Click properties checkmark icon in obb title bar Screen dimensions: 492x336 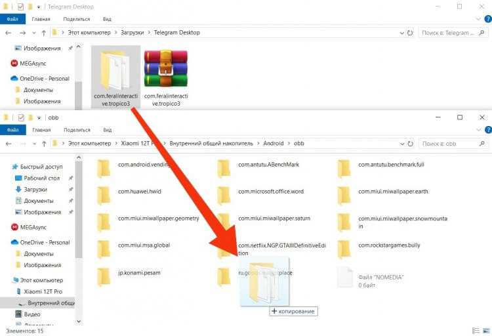pos(21,117)
